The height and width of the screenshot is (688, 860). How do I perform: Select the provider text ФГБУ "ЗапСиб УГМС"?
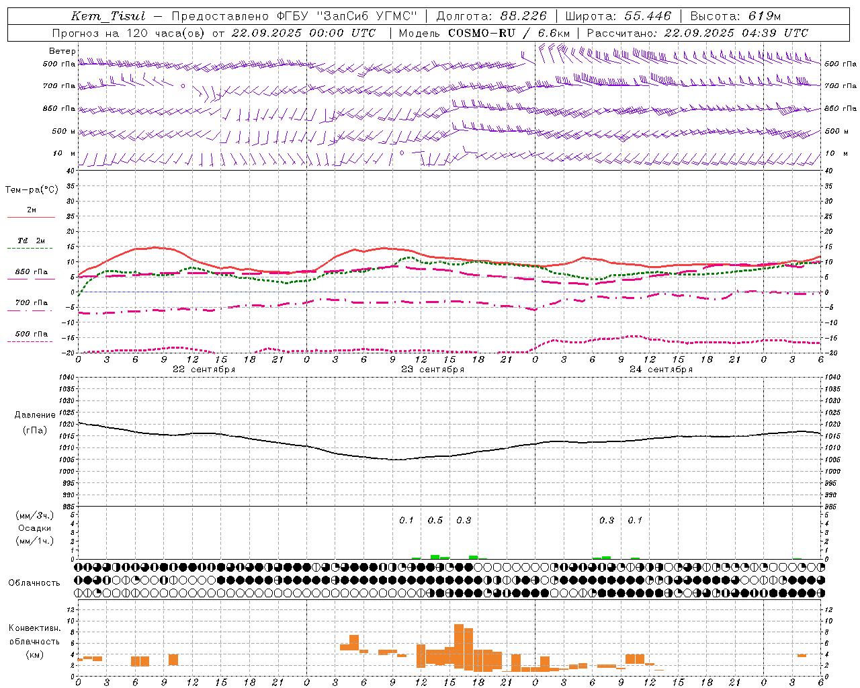click(x=347, y=16)
